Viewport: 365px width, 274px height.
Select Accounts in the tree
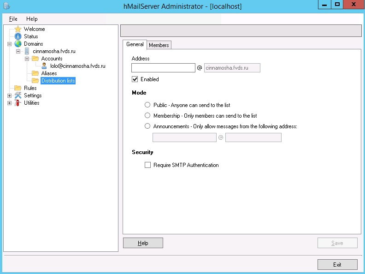click(x=52, y=59)
